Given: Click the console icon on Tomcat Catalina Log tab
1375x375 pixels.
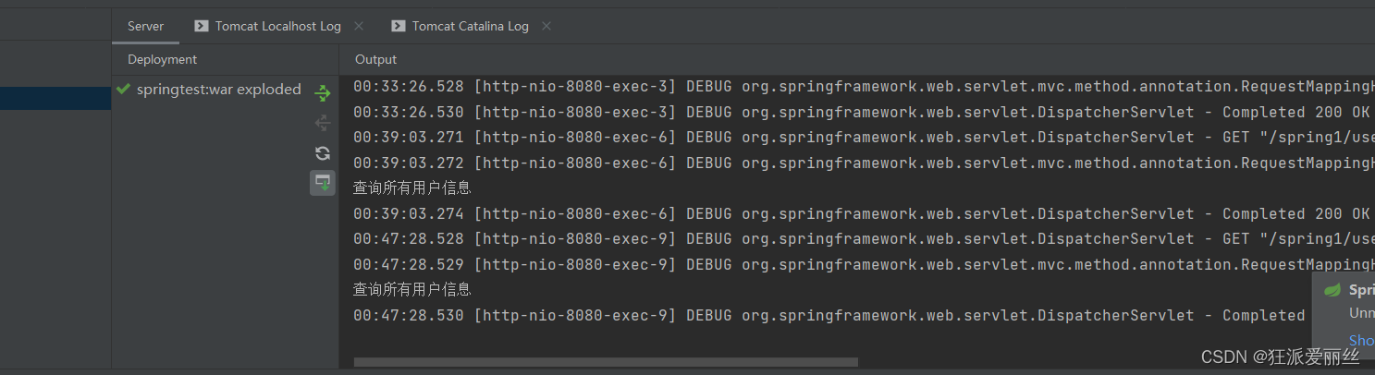Looking at the screenshot, I should [398, 26].
